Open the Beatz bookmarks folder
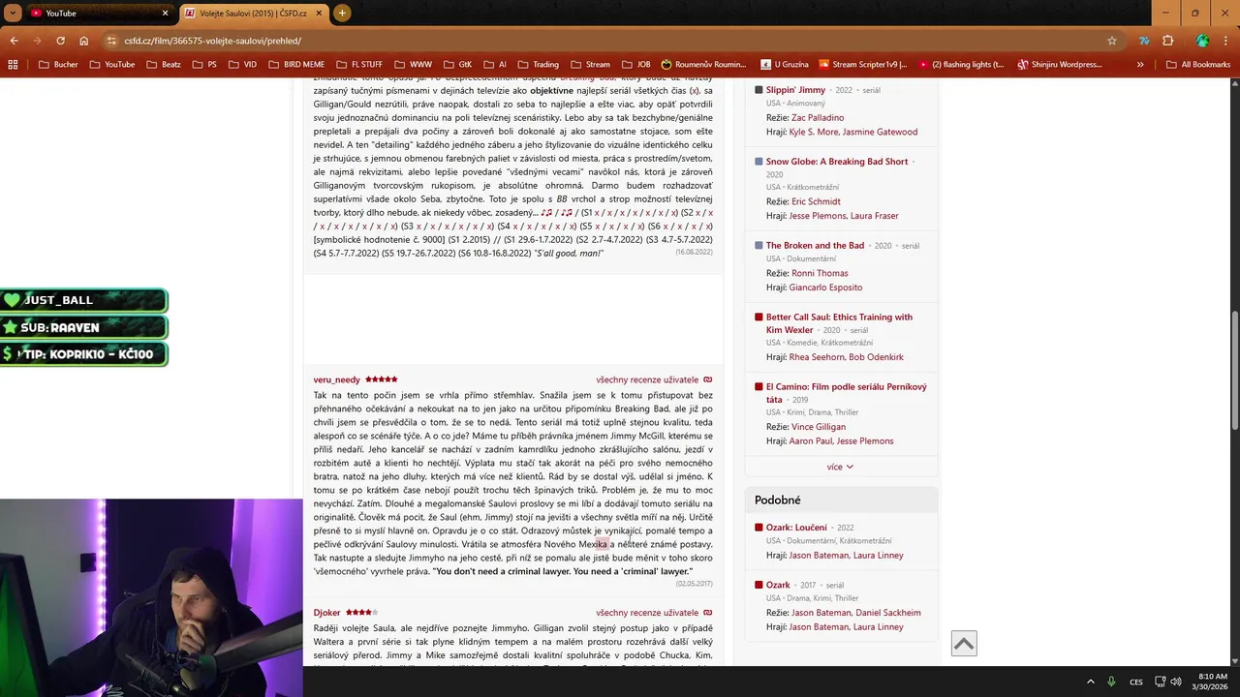 click(x=163, y=65)
